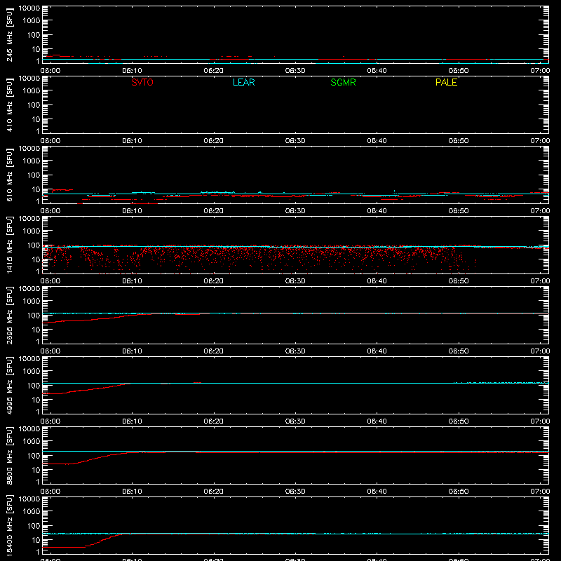Screen dimensions: 561x561
Task: Click the yellow PALE legend label
Action: point(446,82)
